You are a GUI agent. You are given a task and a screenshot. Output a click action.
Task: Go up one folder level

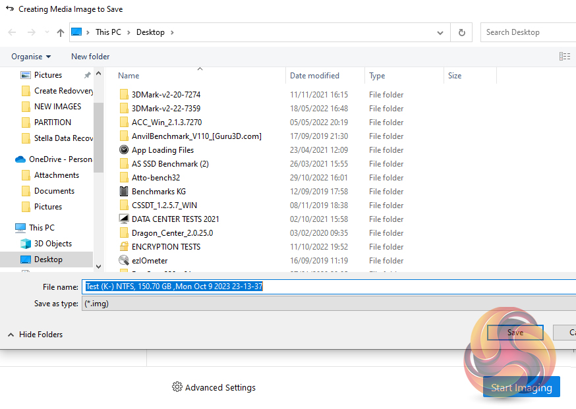(60, 32)
